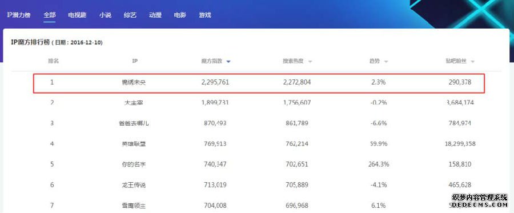
Task: Open the 综艺 category tab
Action: 130,15
